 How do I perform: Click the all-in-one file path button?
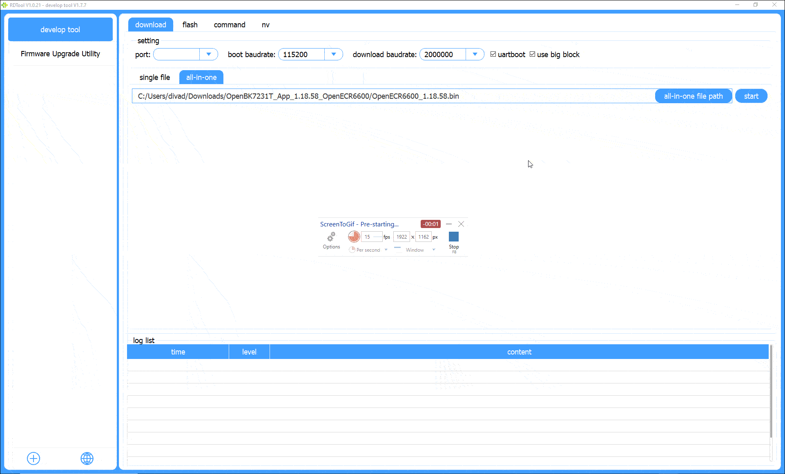[x=693, y=96]
